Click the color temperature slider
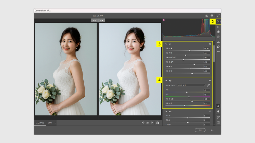The height and width of the screenshot is (143, 255). tap(186, 92)
